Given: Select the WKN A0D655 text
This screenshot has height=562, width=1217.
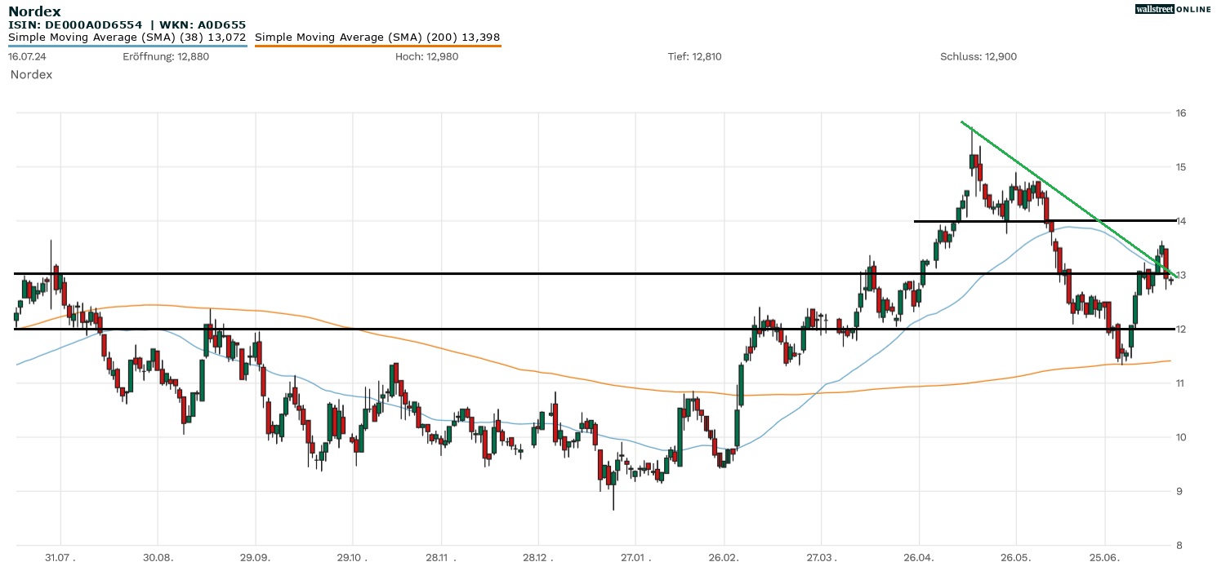Looking at the screenshot, I should point(201,25).
